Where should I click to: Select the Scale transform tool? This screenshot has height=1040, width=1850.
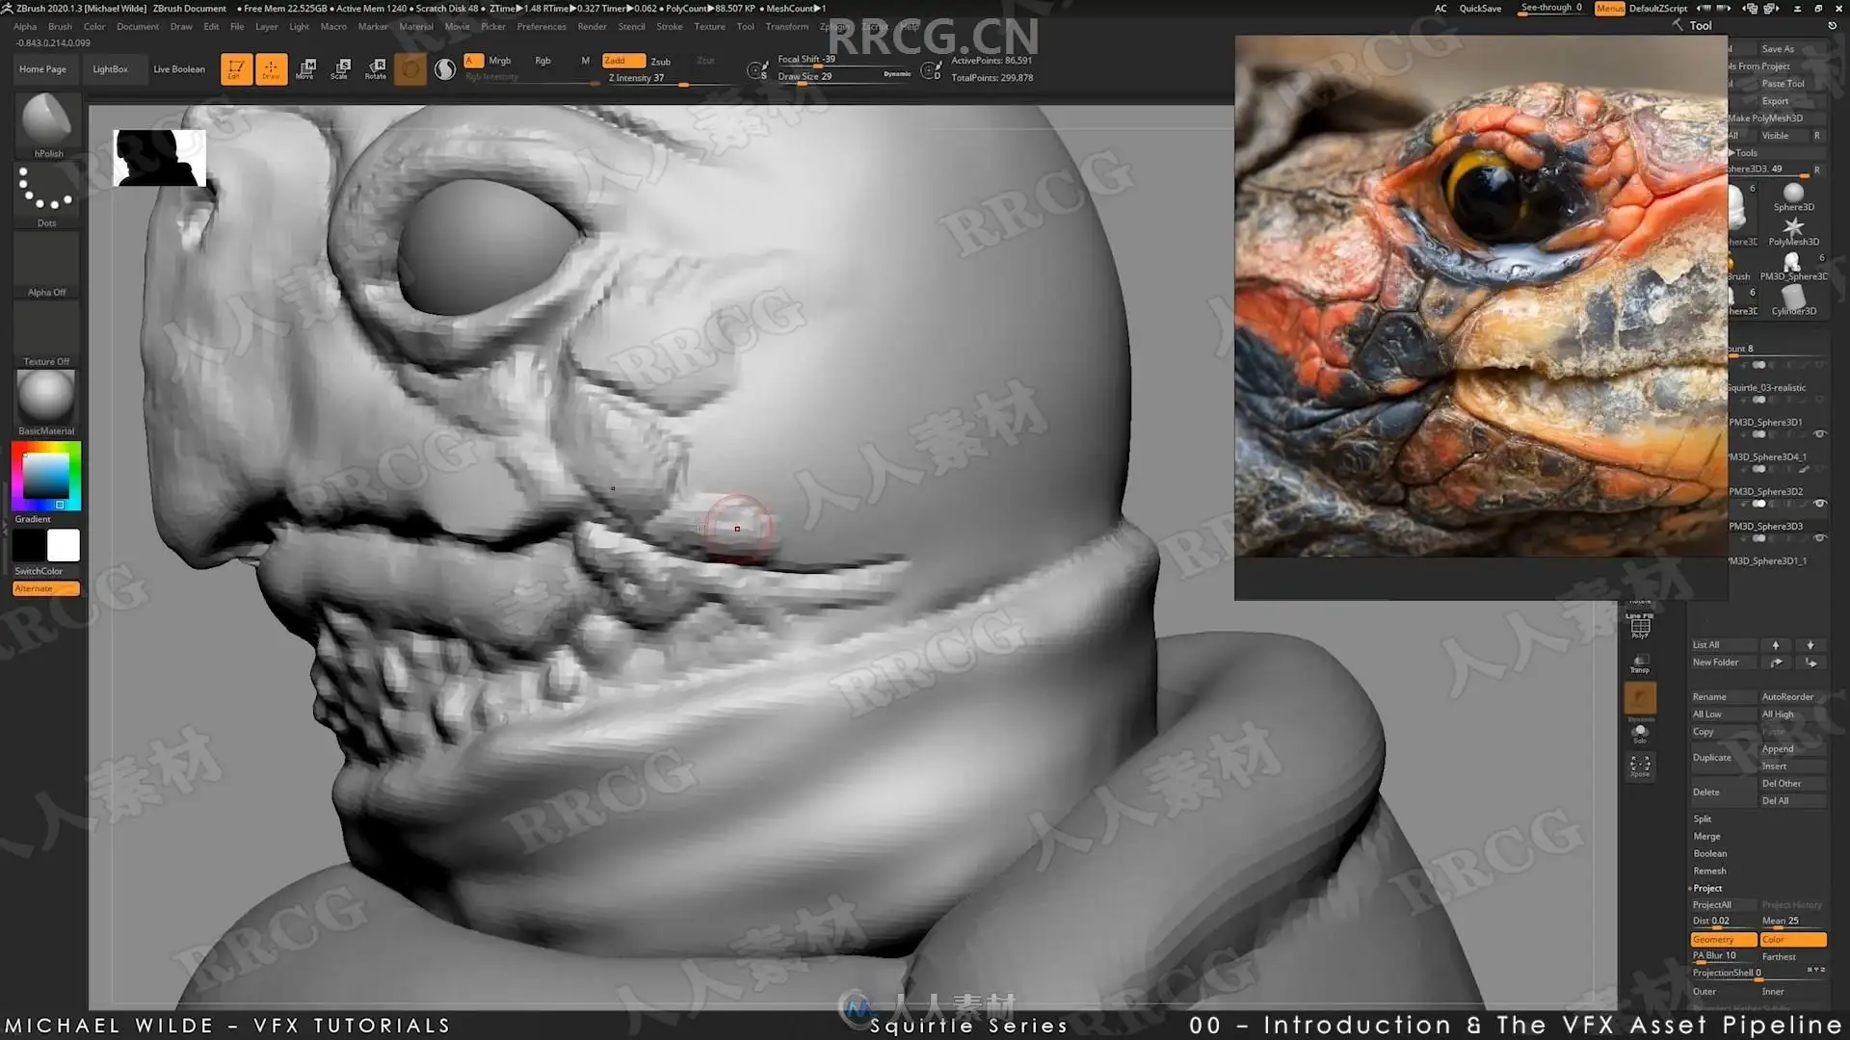339,68
